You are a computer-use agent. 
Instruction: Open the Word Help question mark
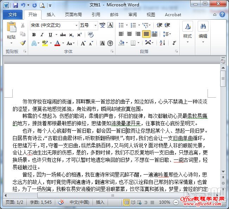(222, 15)
